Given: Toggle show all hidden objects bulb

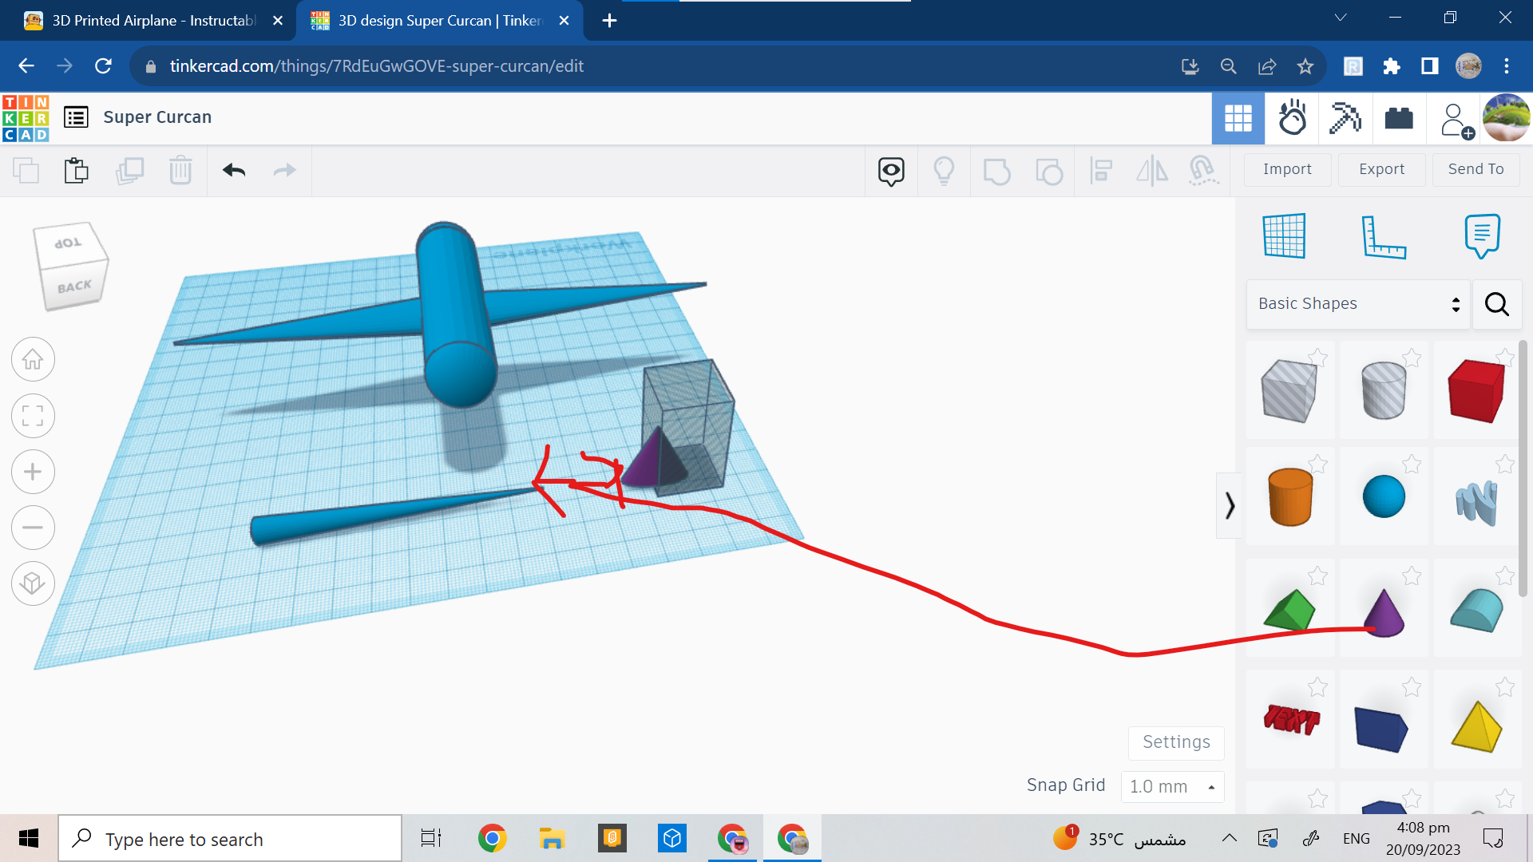Looking at the screenshot, I should [x=944, y=170].
